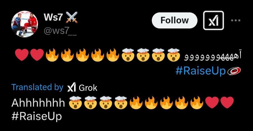
Task: Open Grok via the boxed xI icon
Action: pos(213,20)
